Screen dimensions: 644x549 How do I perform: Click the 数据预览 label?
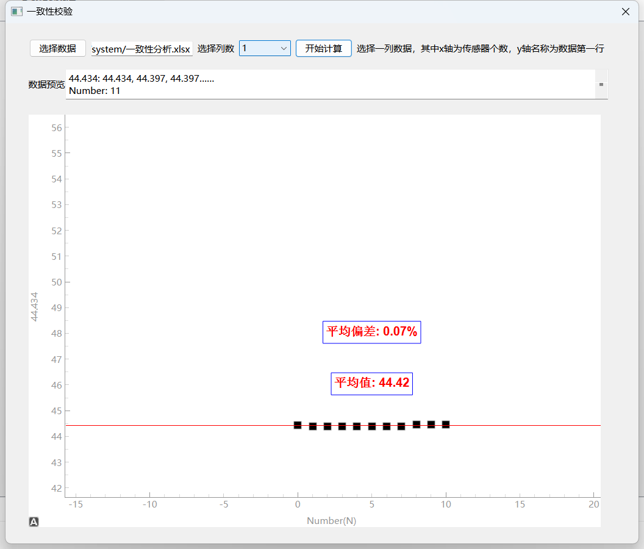coord(46,85)
